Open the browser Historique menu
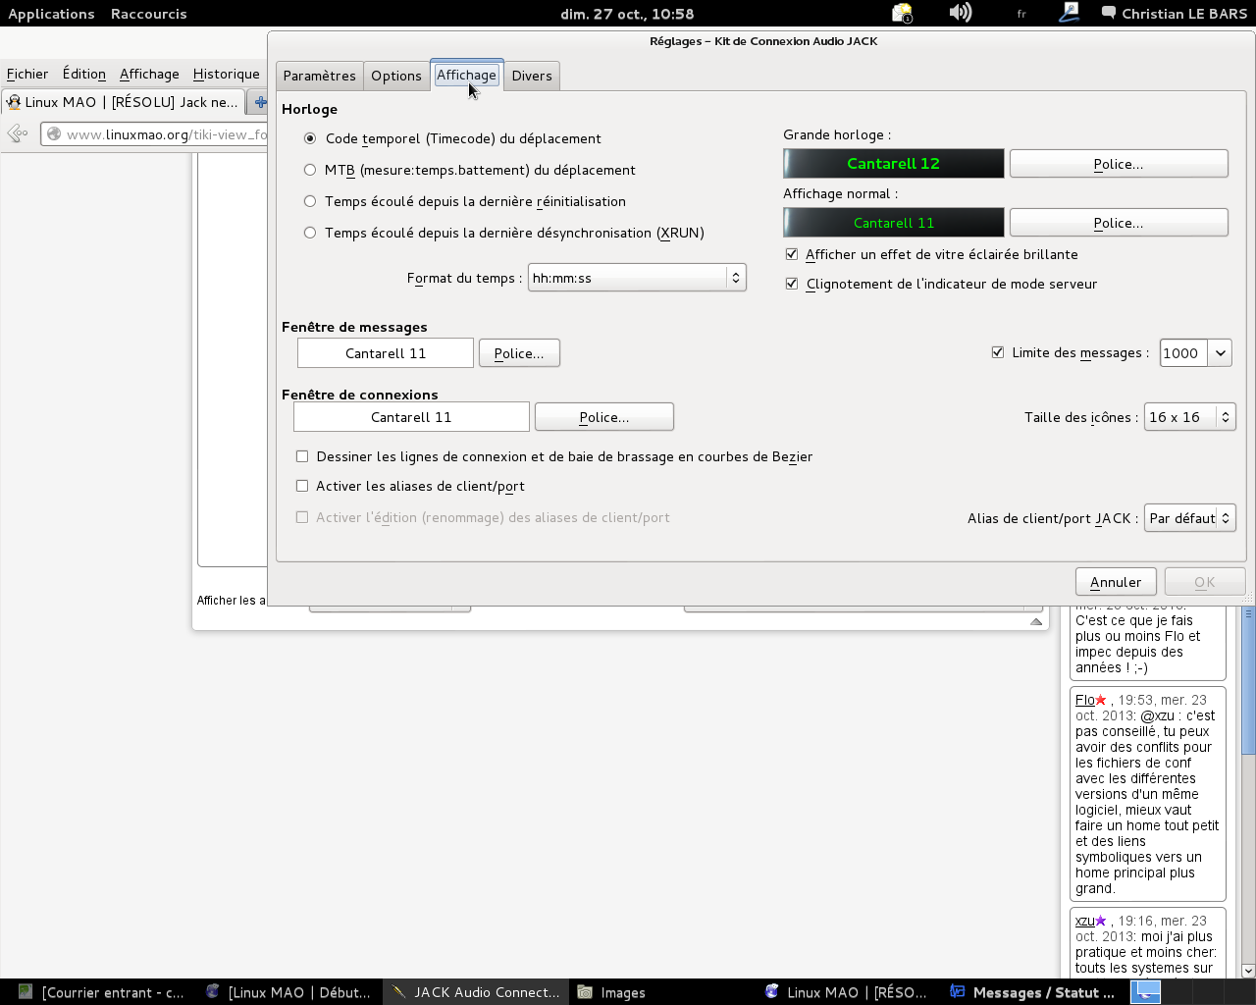Screen dimensions: 1256x1005 pos(227,74)
